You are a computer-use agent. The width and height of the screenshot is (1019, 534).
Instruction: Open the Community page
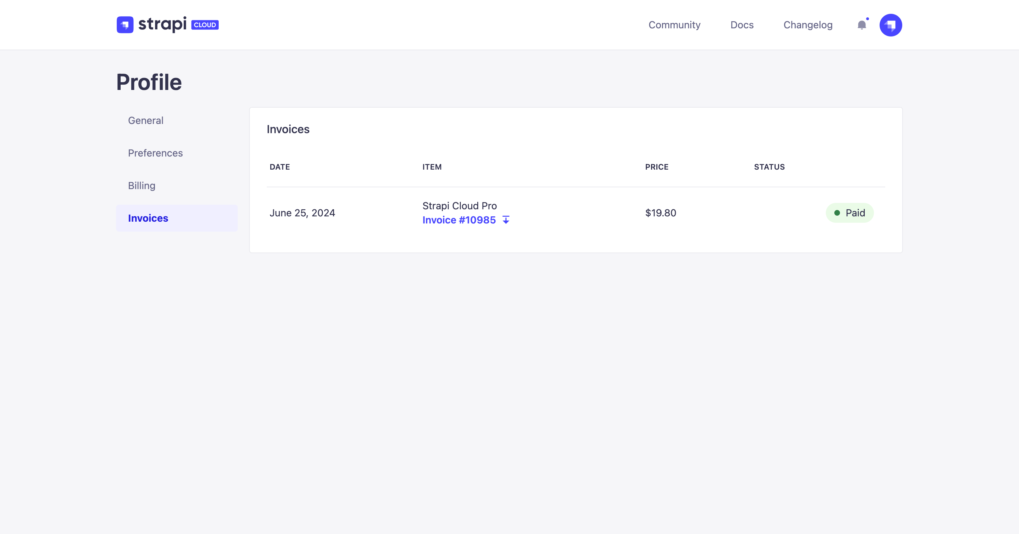[x=674, y=25]
